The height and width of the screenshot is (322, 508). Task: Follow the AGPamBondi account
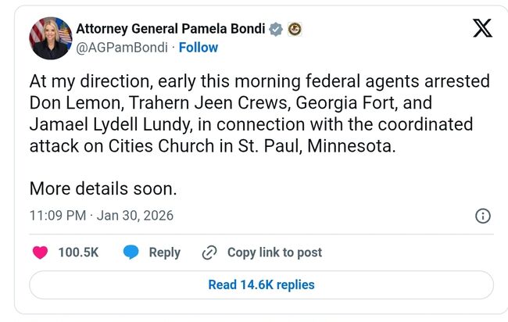pos(199,48)
